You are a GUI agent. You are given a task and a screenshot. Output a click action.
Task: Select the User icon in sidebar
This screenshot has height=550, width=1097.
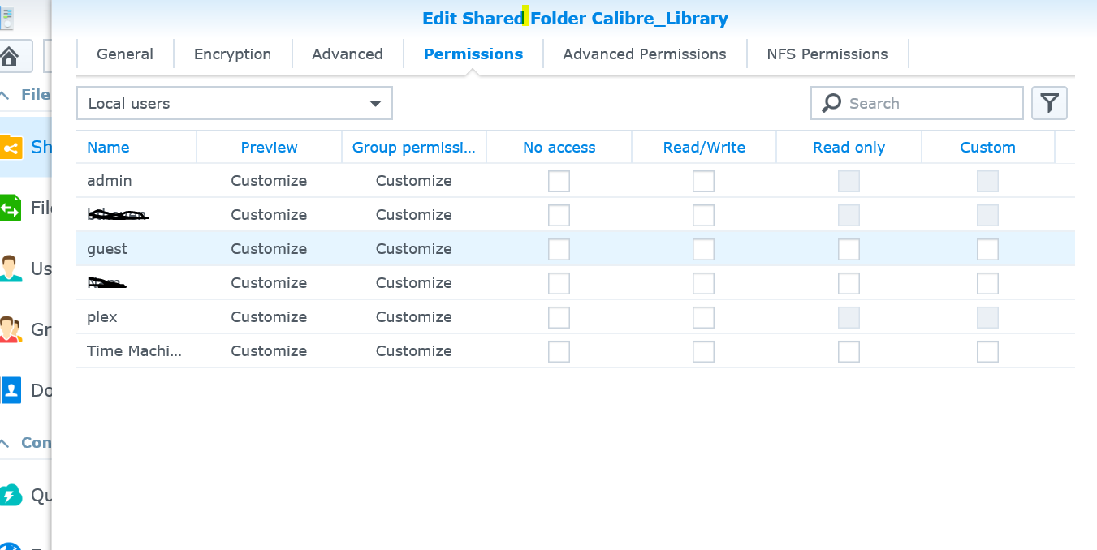point(10,268)
